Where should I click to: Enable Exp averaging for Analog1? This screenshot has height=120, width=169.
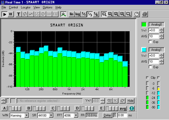[150, 67]
